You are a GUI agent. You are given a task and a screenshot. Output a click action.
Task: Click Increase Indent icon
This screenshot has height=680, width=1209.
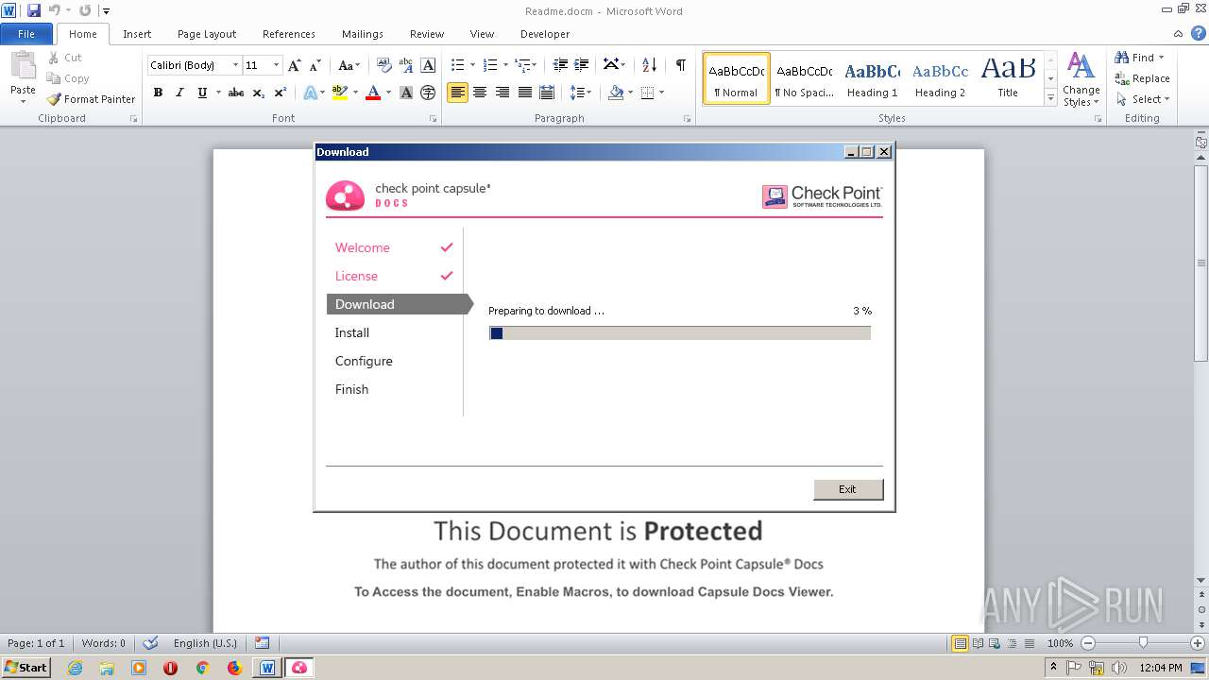tap(582, 65)
